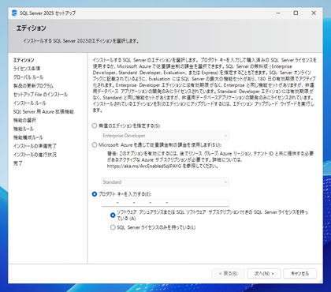
Task: Select the グローバル ルール step in the sidebar
Action: click(28, 77)
